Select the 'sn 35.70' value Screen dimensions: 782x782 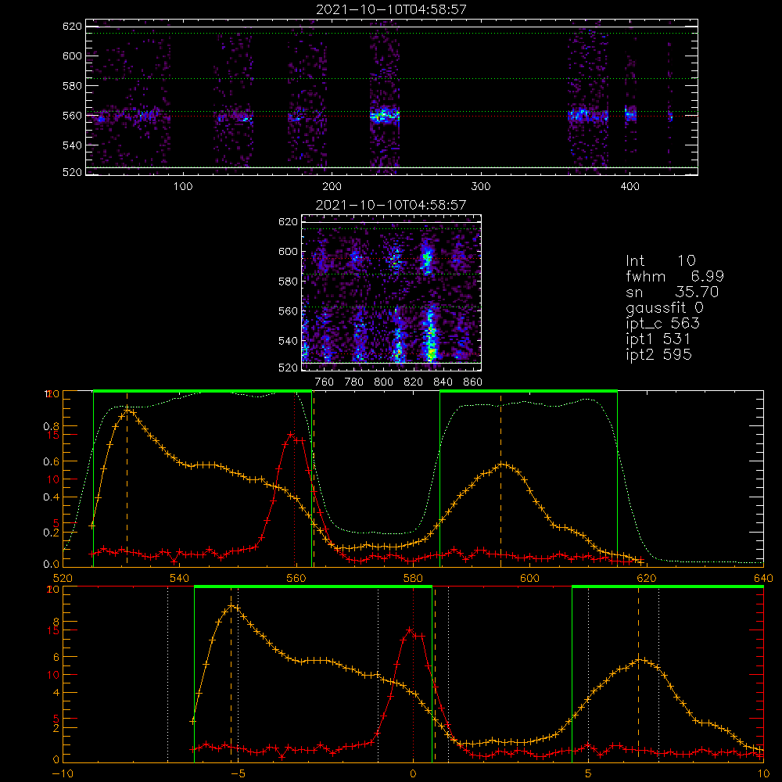point(672,292)
